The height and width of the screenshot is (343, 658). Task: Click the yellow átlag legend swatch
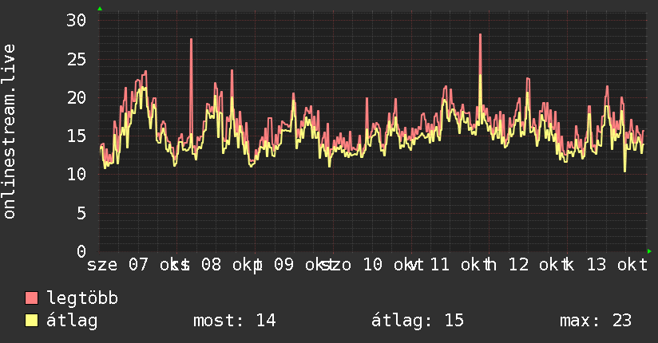click(x=31, y=321)
